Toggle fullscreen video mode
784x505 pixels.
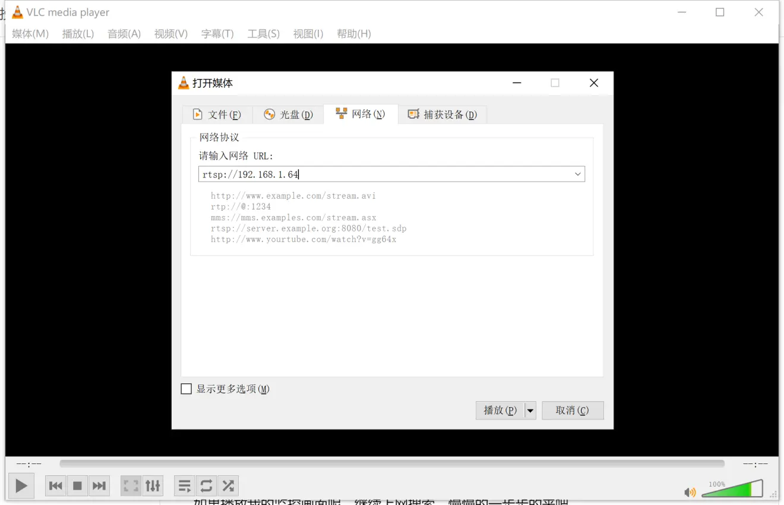tap(131, 486)
